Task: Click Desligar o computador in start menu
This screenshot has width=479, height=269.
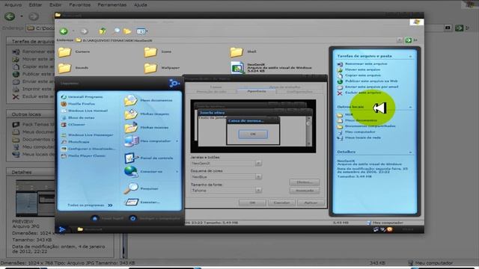Action: pyautogui.click(x=155, y=218)
